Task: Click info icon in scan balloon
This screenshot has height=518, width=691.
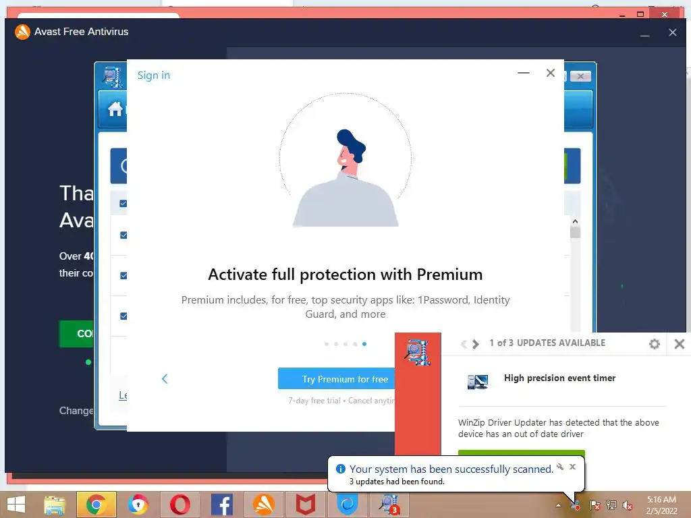Action: [x=341, y=469]
